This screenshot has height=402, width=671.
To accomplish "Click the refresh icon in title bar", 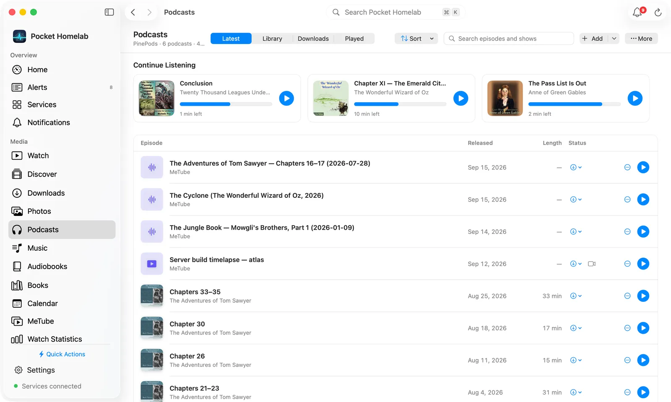I will tap(658, 12).
